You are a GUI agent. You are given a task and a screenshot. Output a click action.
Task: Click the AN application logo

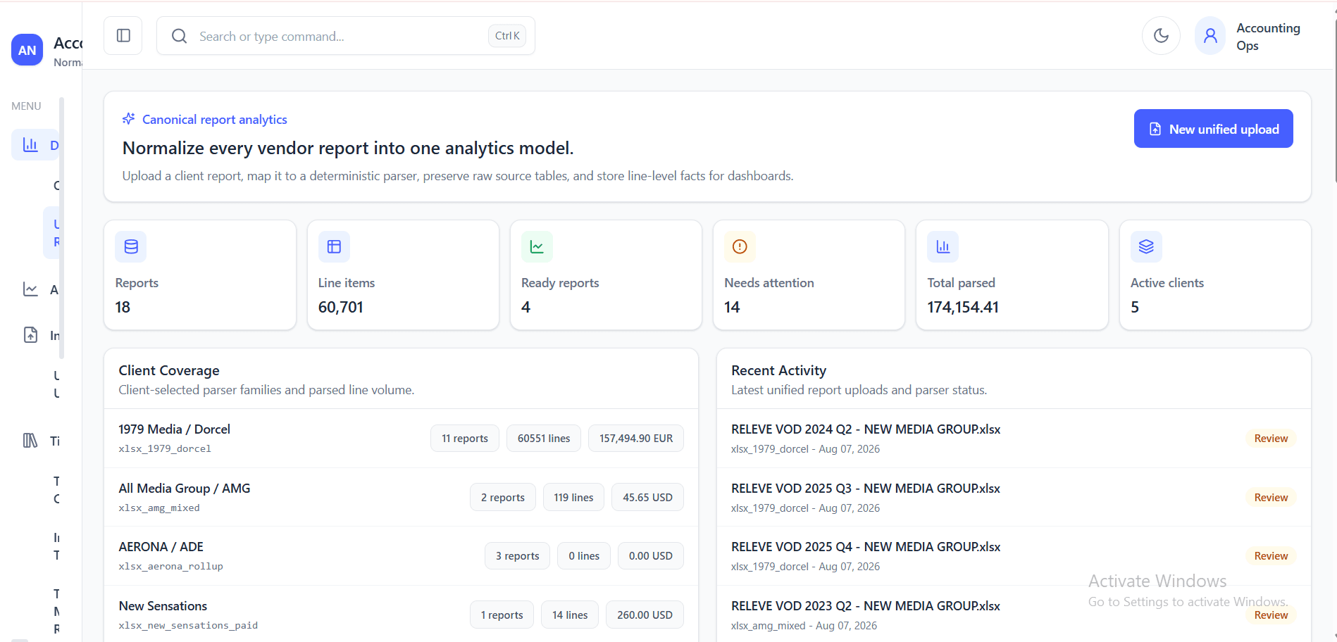[27, 50]
